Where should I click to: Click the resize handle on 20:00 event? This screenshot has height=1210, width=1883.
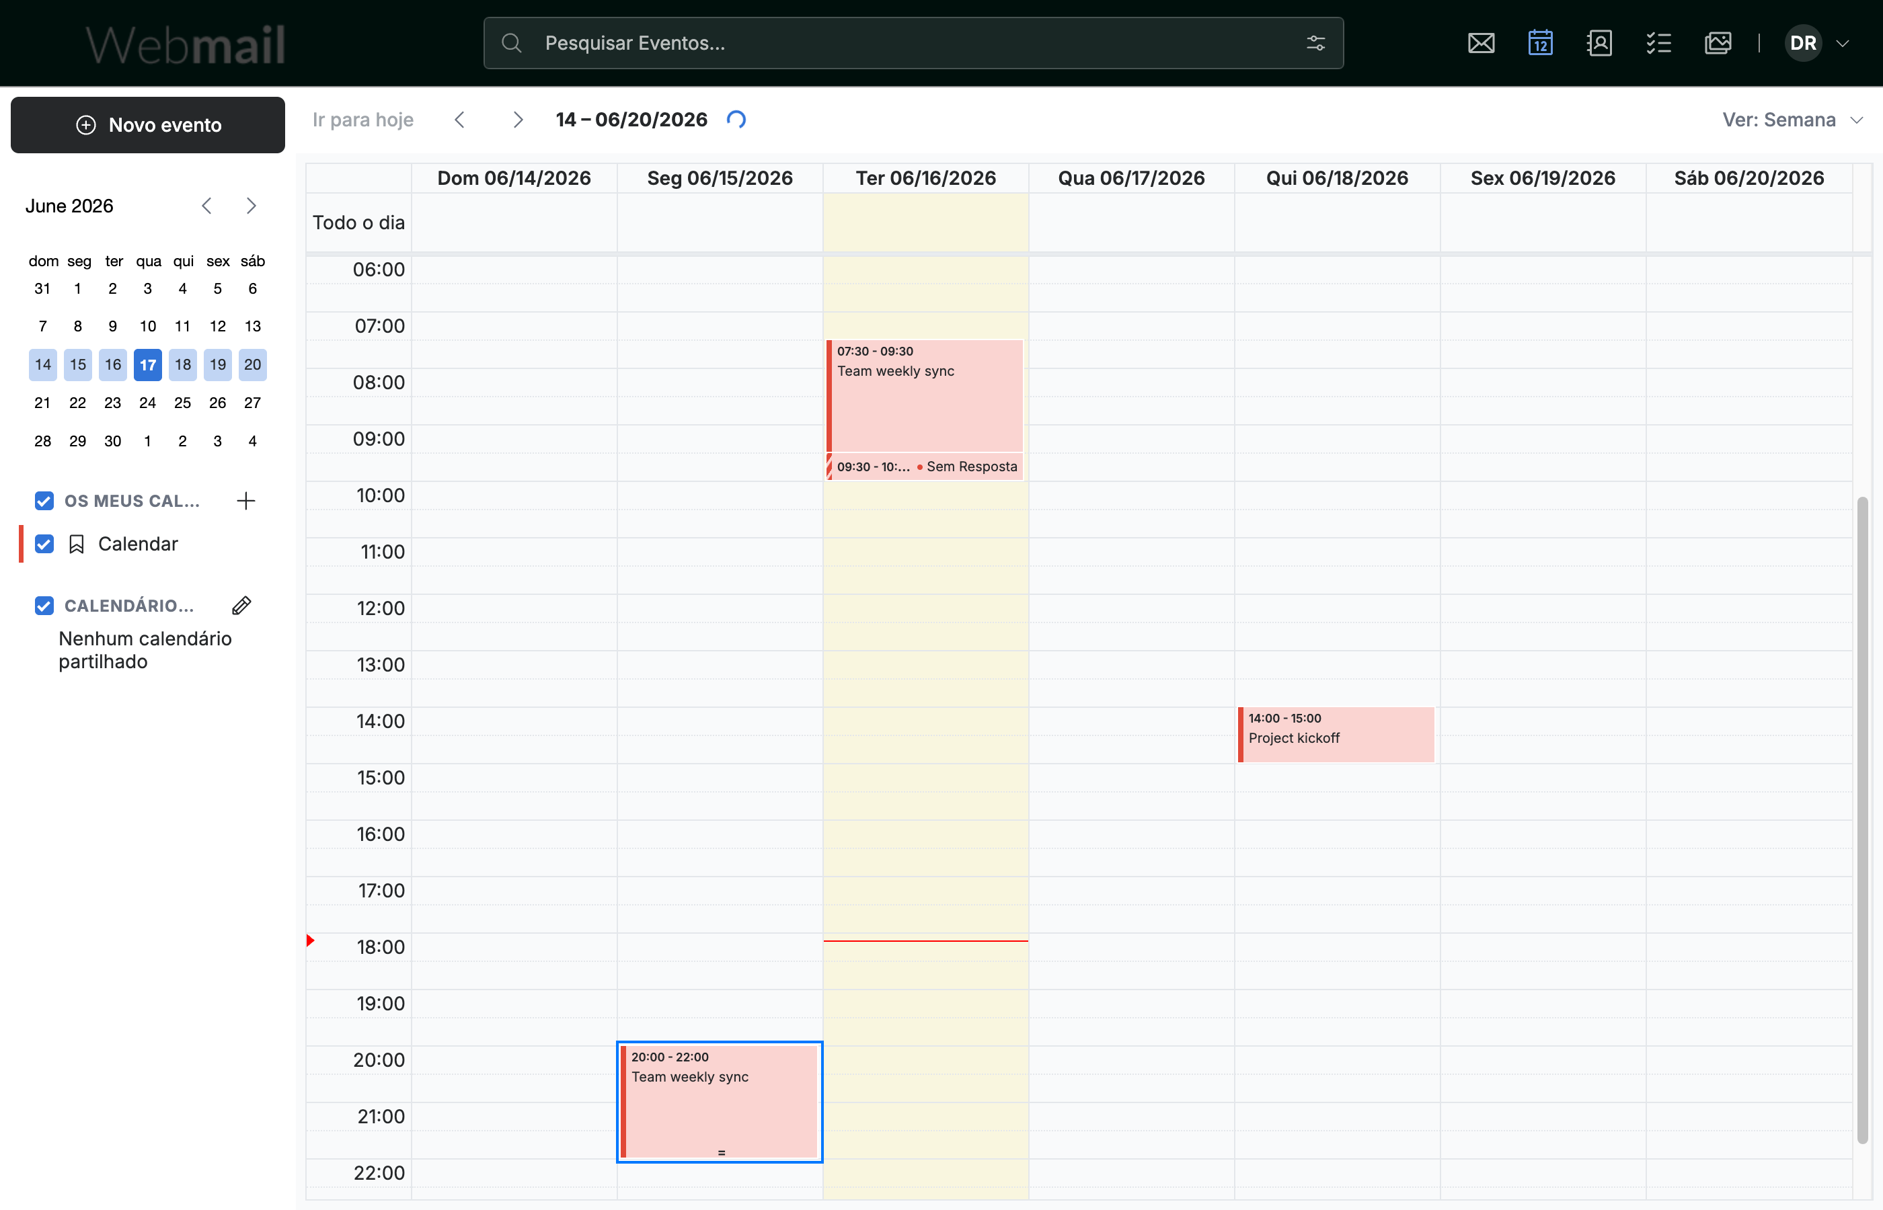pos(722,1153)
